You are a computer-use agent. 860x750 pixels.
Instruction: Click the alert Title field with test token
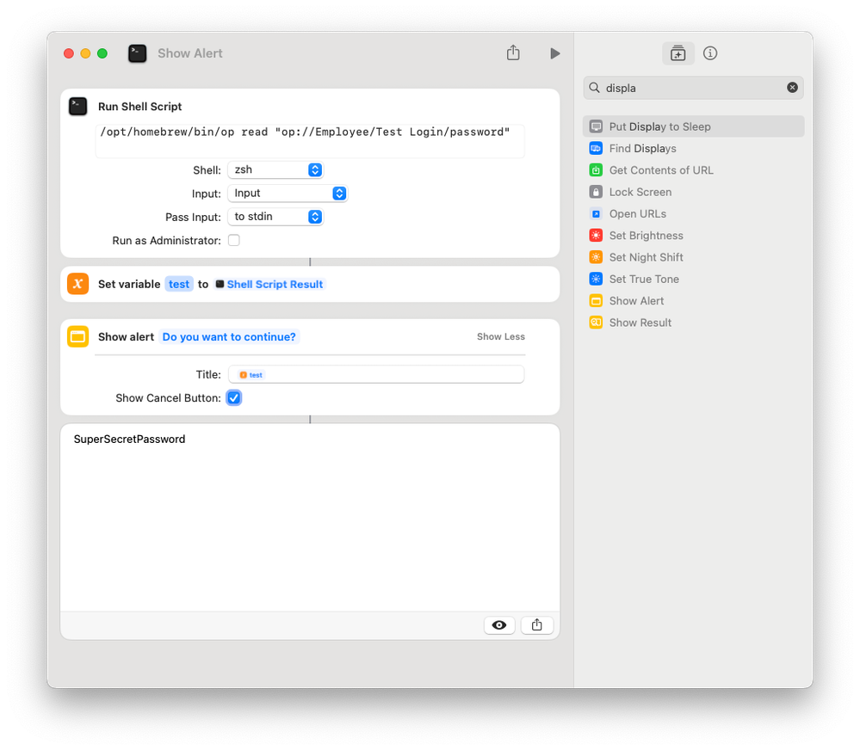[x=376, y=375]
